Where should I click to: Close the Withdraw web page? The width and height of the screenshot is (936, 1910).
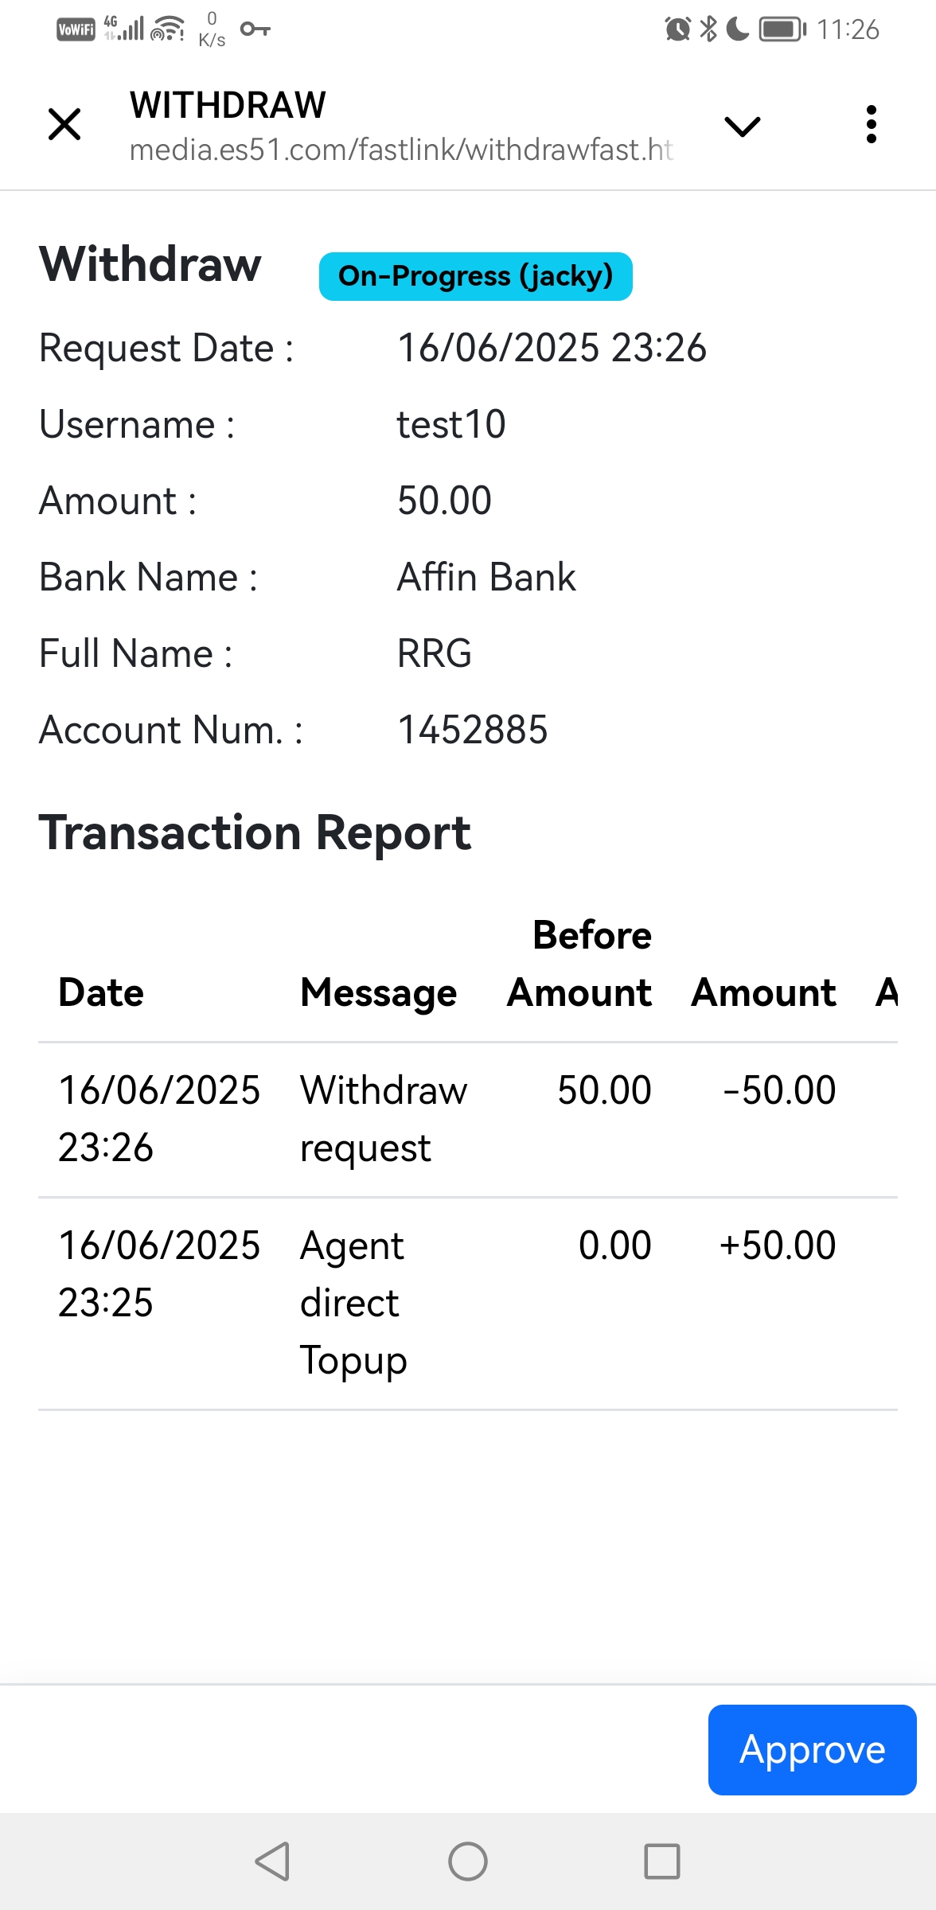(x=64, y=125)
